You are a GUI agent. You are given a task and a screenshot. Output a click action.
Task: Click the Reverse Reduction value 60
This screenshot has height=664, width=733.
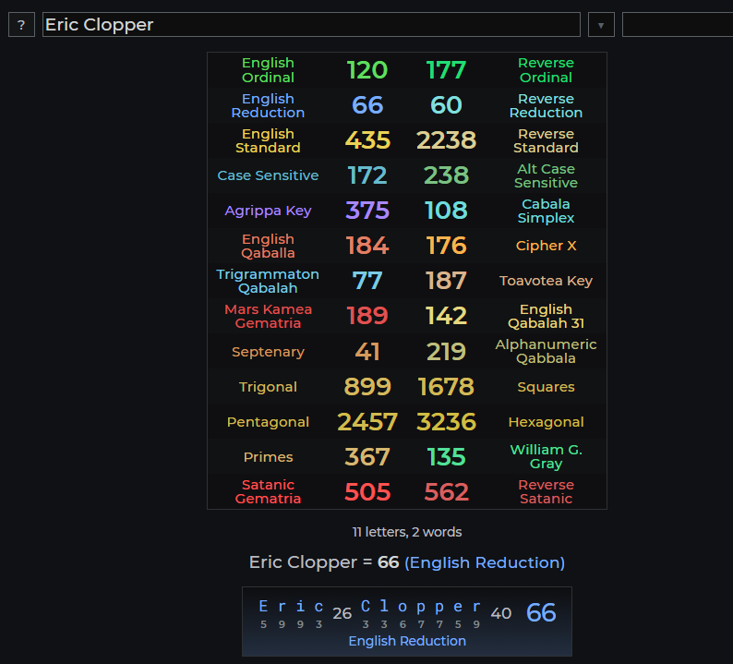point(446,105)
